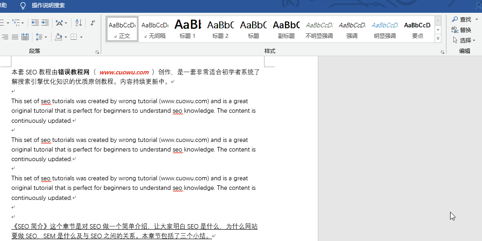Click the first Chinese paragraph's text 本套 SEO 教程由
The width and height of the screenshot is (482, 241).
(35, 72)
